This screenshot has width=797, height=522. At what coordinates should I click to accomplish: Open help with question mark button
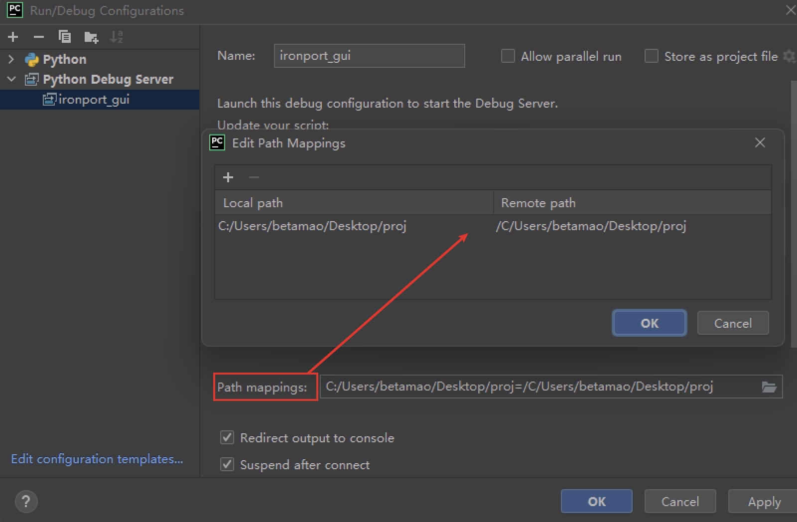tap(26, 502)
